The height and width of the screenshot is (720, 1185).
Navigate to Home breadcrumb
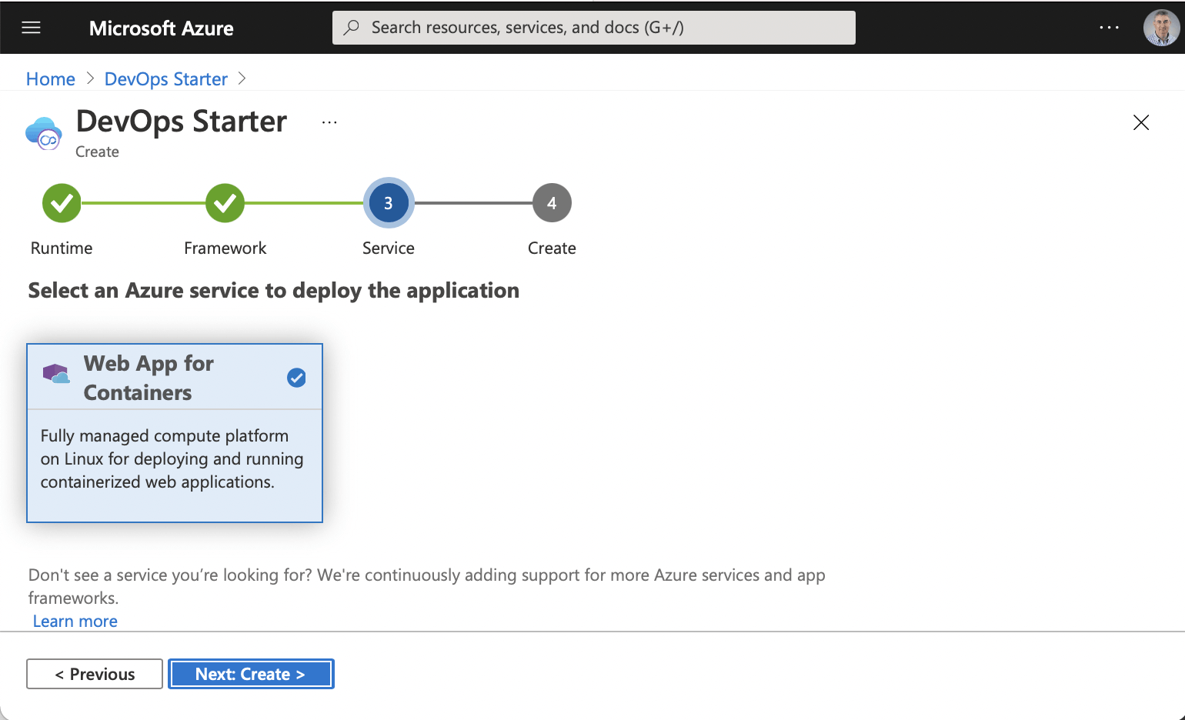tap(51, 79)
